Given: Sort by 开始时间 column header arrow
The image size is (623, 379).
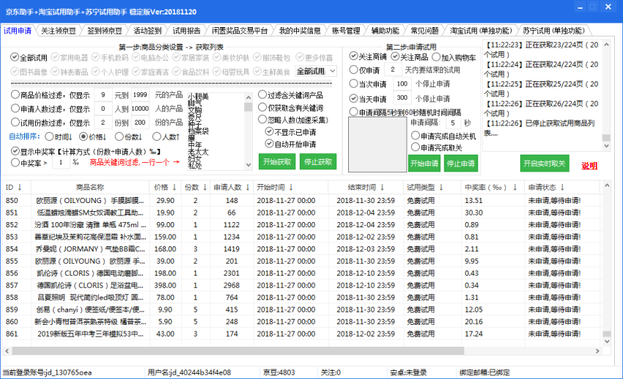Looking at the screenshot, I should click(290, 187).
